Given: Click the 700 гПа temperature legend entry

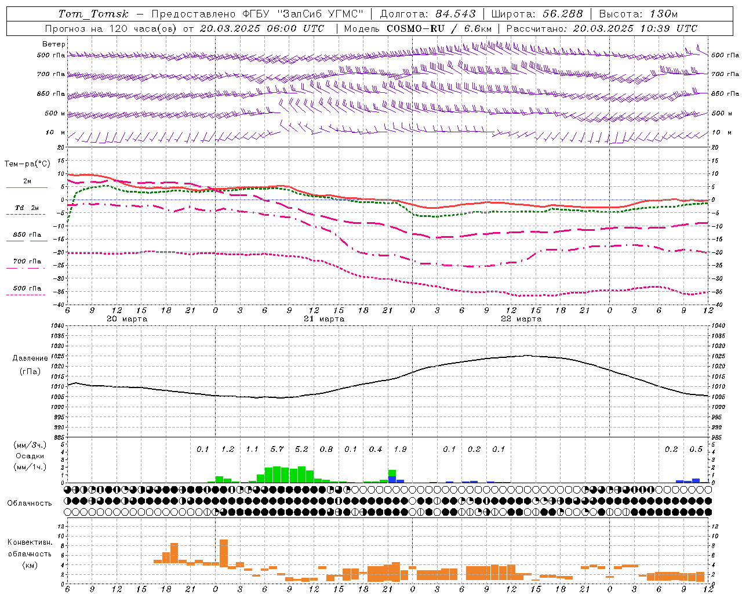Looking at the screenshot, I should [x=27, y=262].
